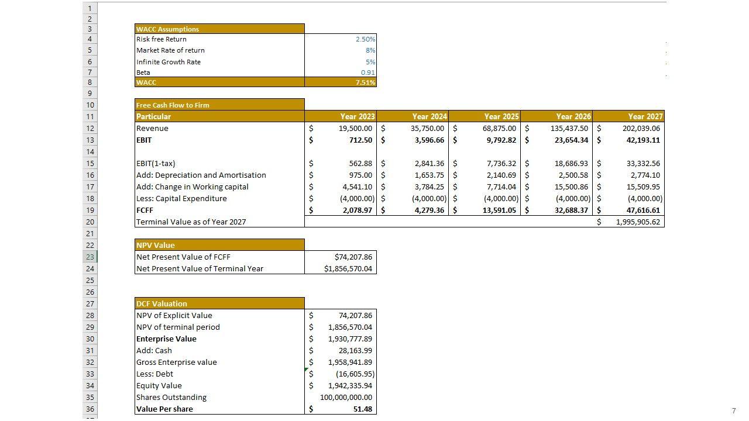Click the Infinite Growth Rate value 5%
The image size is (749, 421).
(x=341, y=61)
